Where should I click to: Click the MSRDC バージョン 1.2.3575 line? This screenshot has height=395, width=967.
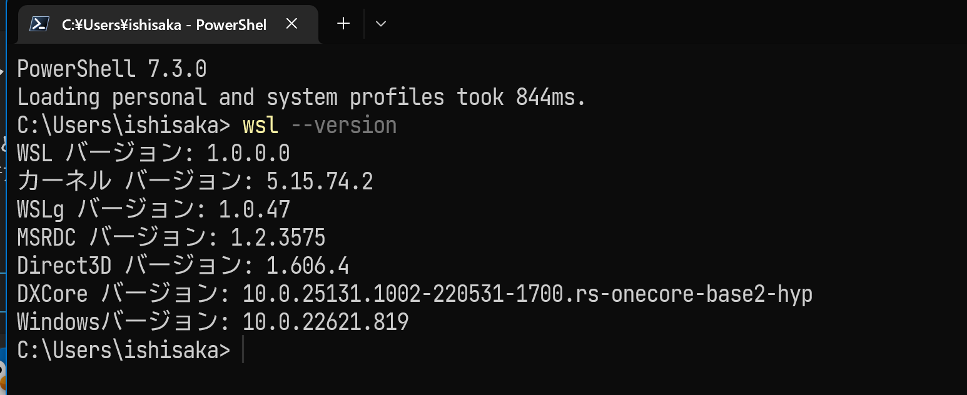pyautogui.click(x=171, y=238)
